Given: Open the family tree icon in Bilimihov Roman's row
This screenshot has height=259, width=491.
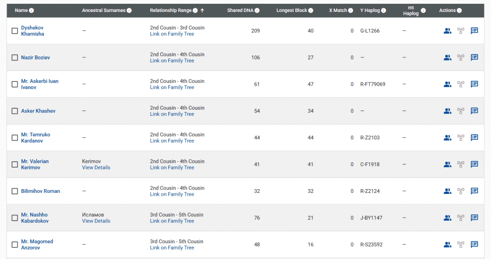Looking at the screenshot, I should tap(461, 191).
